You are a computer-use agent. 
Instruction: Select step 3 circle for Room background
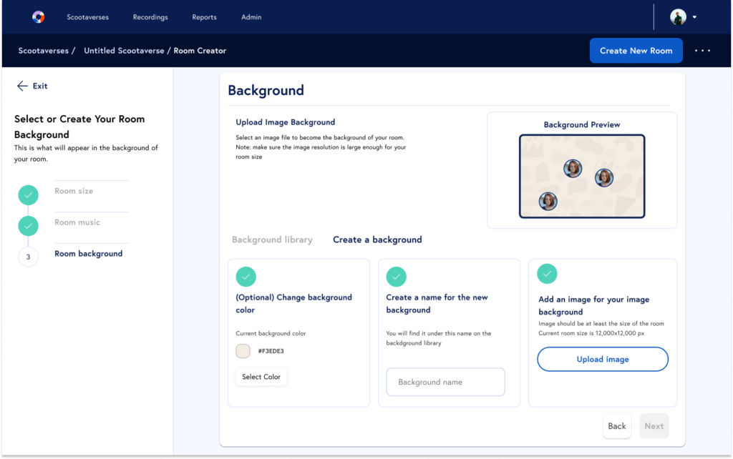[28, 257]
